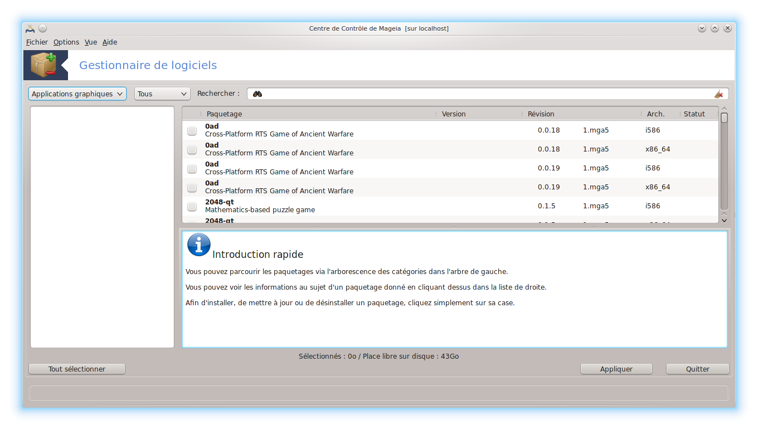Screen dimensions: 758x430
Task: Open the Tous filter dropdown
Action: [162, 94]
